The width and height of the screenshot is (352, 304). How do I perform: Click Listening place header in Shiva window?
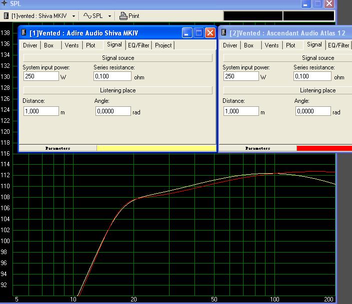tap(118, 90)
